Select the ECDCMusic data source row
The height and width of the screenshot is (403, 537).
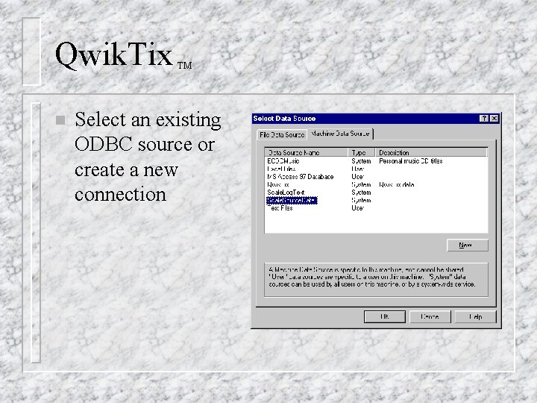tap(376, 161)
